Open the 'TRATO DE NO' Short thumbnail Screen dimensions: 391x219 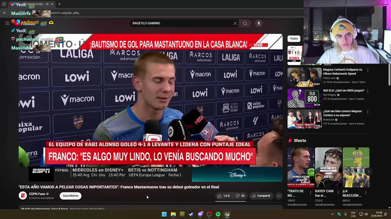coord(301,167)
